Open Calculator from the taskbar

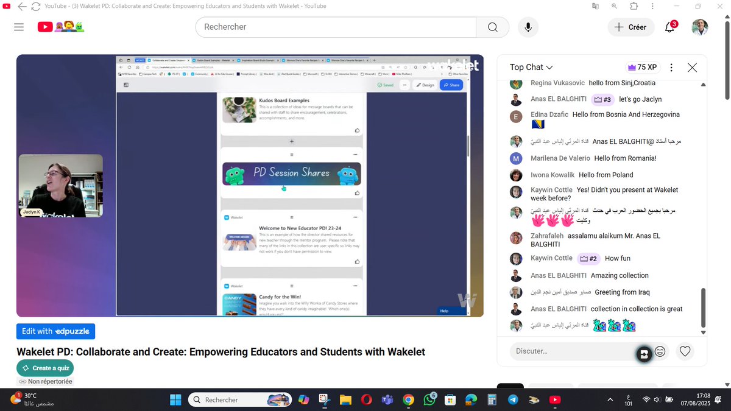click(492, 400)
